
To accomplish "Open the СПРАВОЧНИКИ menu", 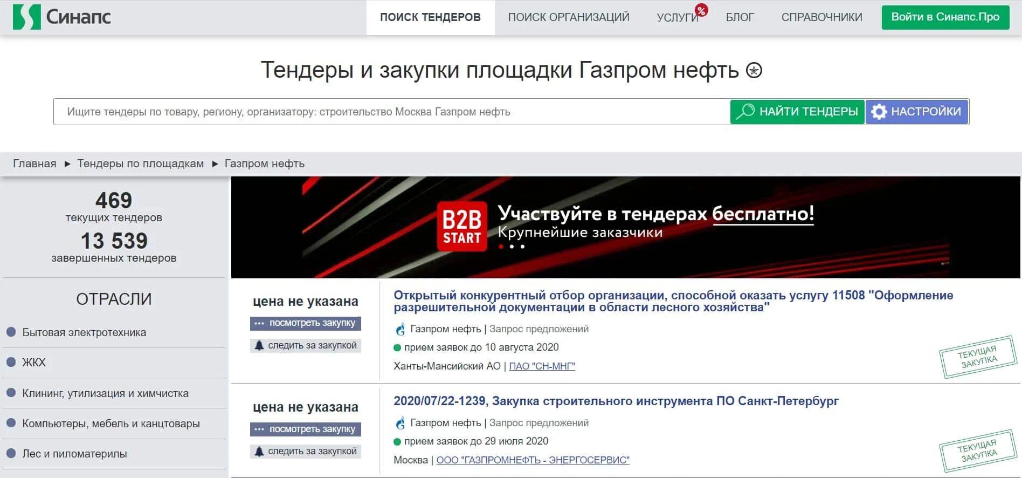I will click(x=821, y=17).
